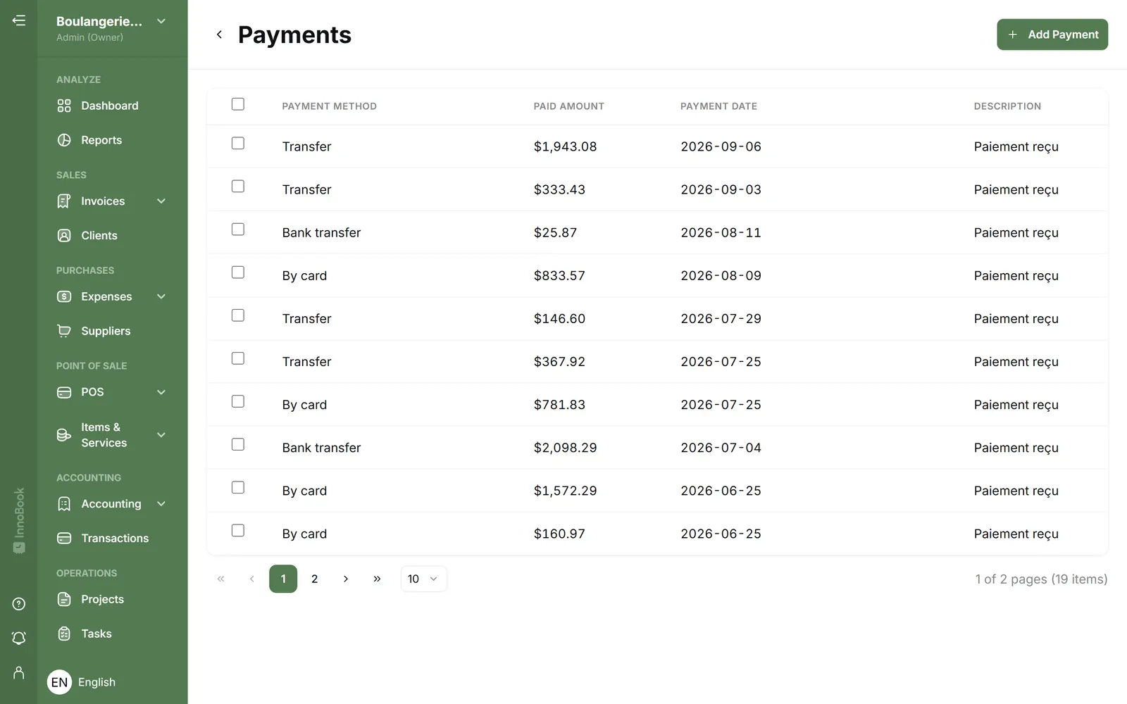Check the $1,943.08 Transfer payment row
Viewport: 1127px width, 704px height.
pyautogui.click(x=238, y=144)
